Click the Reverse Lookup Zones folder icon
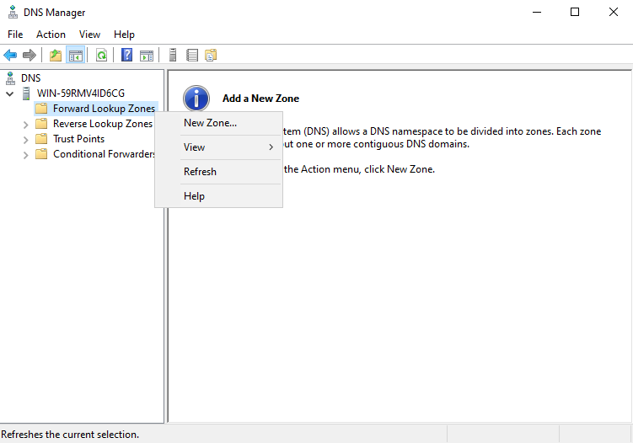Screen dimensions: 633x443 coord(41,124)
